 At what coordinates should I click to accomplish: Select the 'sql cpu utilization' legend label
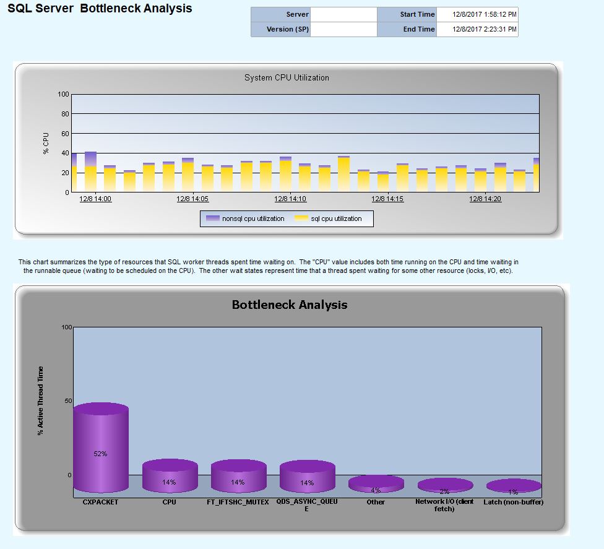tap(336, 218)
